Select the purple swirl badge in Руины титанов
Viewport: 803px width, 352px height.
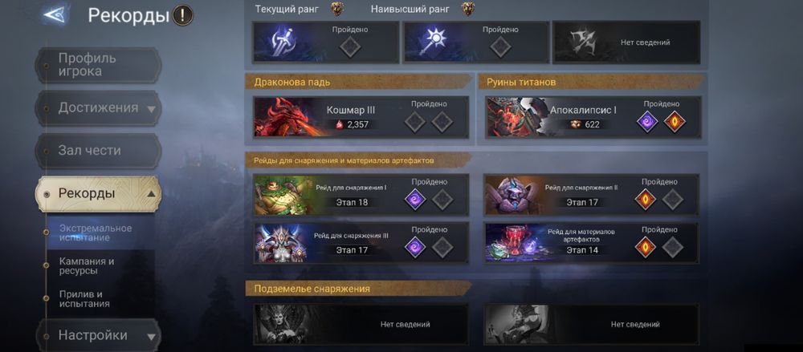(x=647, y=122)
